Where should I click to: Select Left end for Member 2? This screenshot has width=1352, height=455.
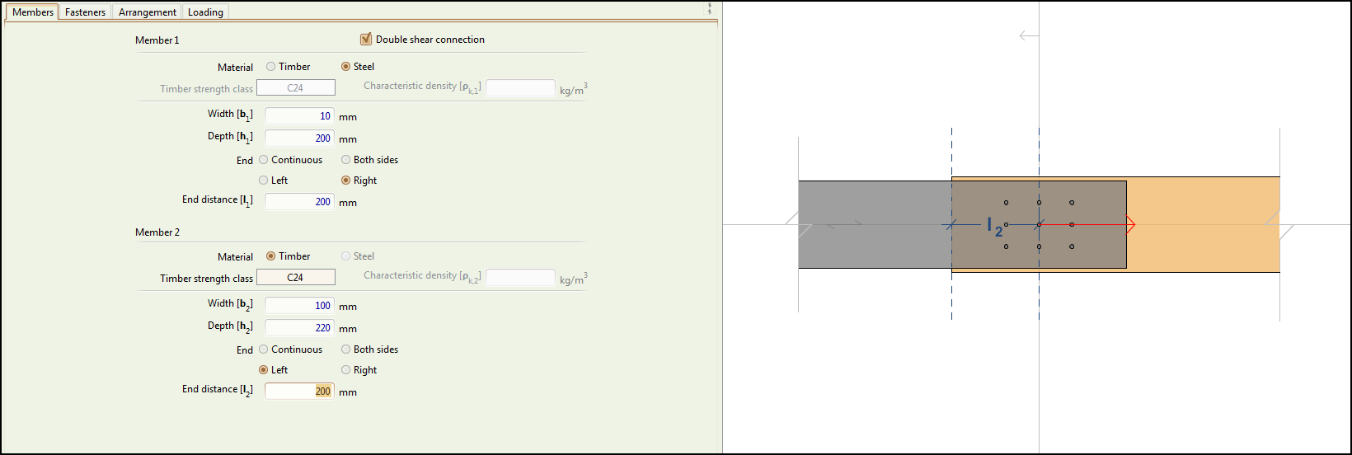pos(264,370)
